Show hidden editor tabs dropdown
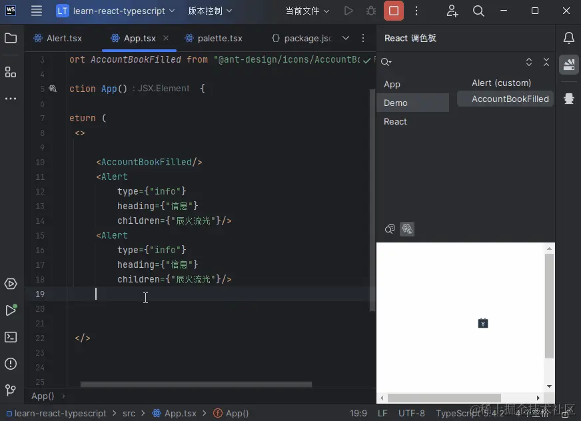The width and height of the screenshot is (581, 421). coord(345,38)
